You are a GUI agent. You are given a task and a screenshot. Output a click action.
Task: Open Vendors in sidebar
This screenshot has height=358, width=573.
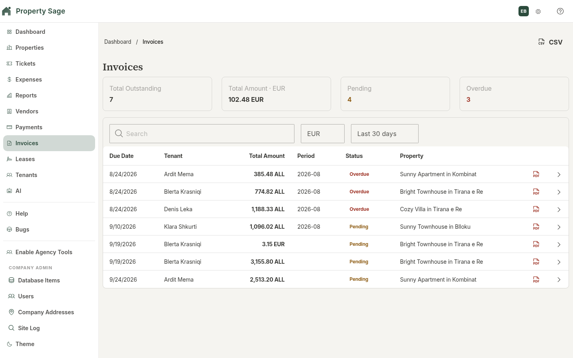click(x=49, y=111)
